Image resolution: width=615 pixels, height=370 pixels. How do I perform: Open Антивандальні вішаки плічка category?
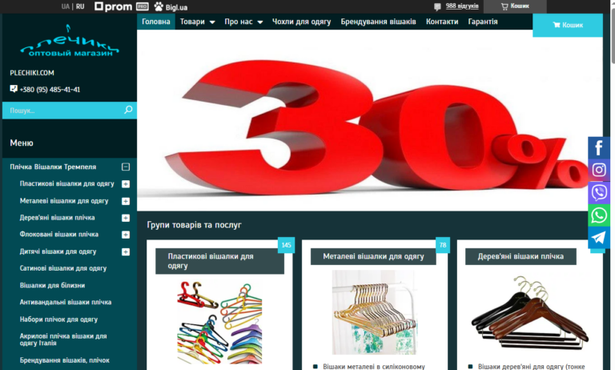(x=66, y=302)
